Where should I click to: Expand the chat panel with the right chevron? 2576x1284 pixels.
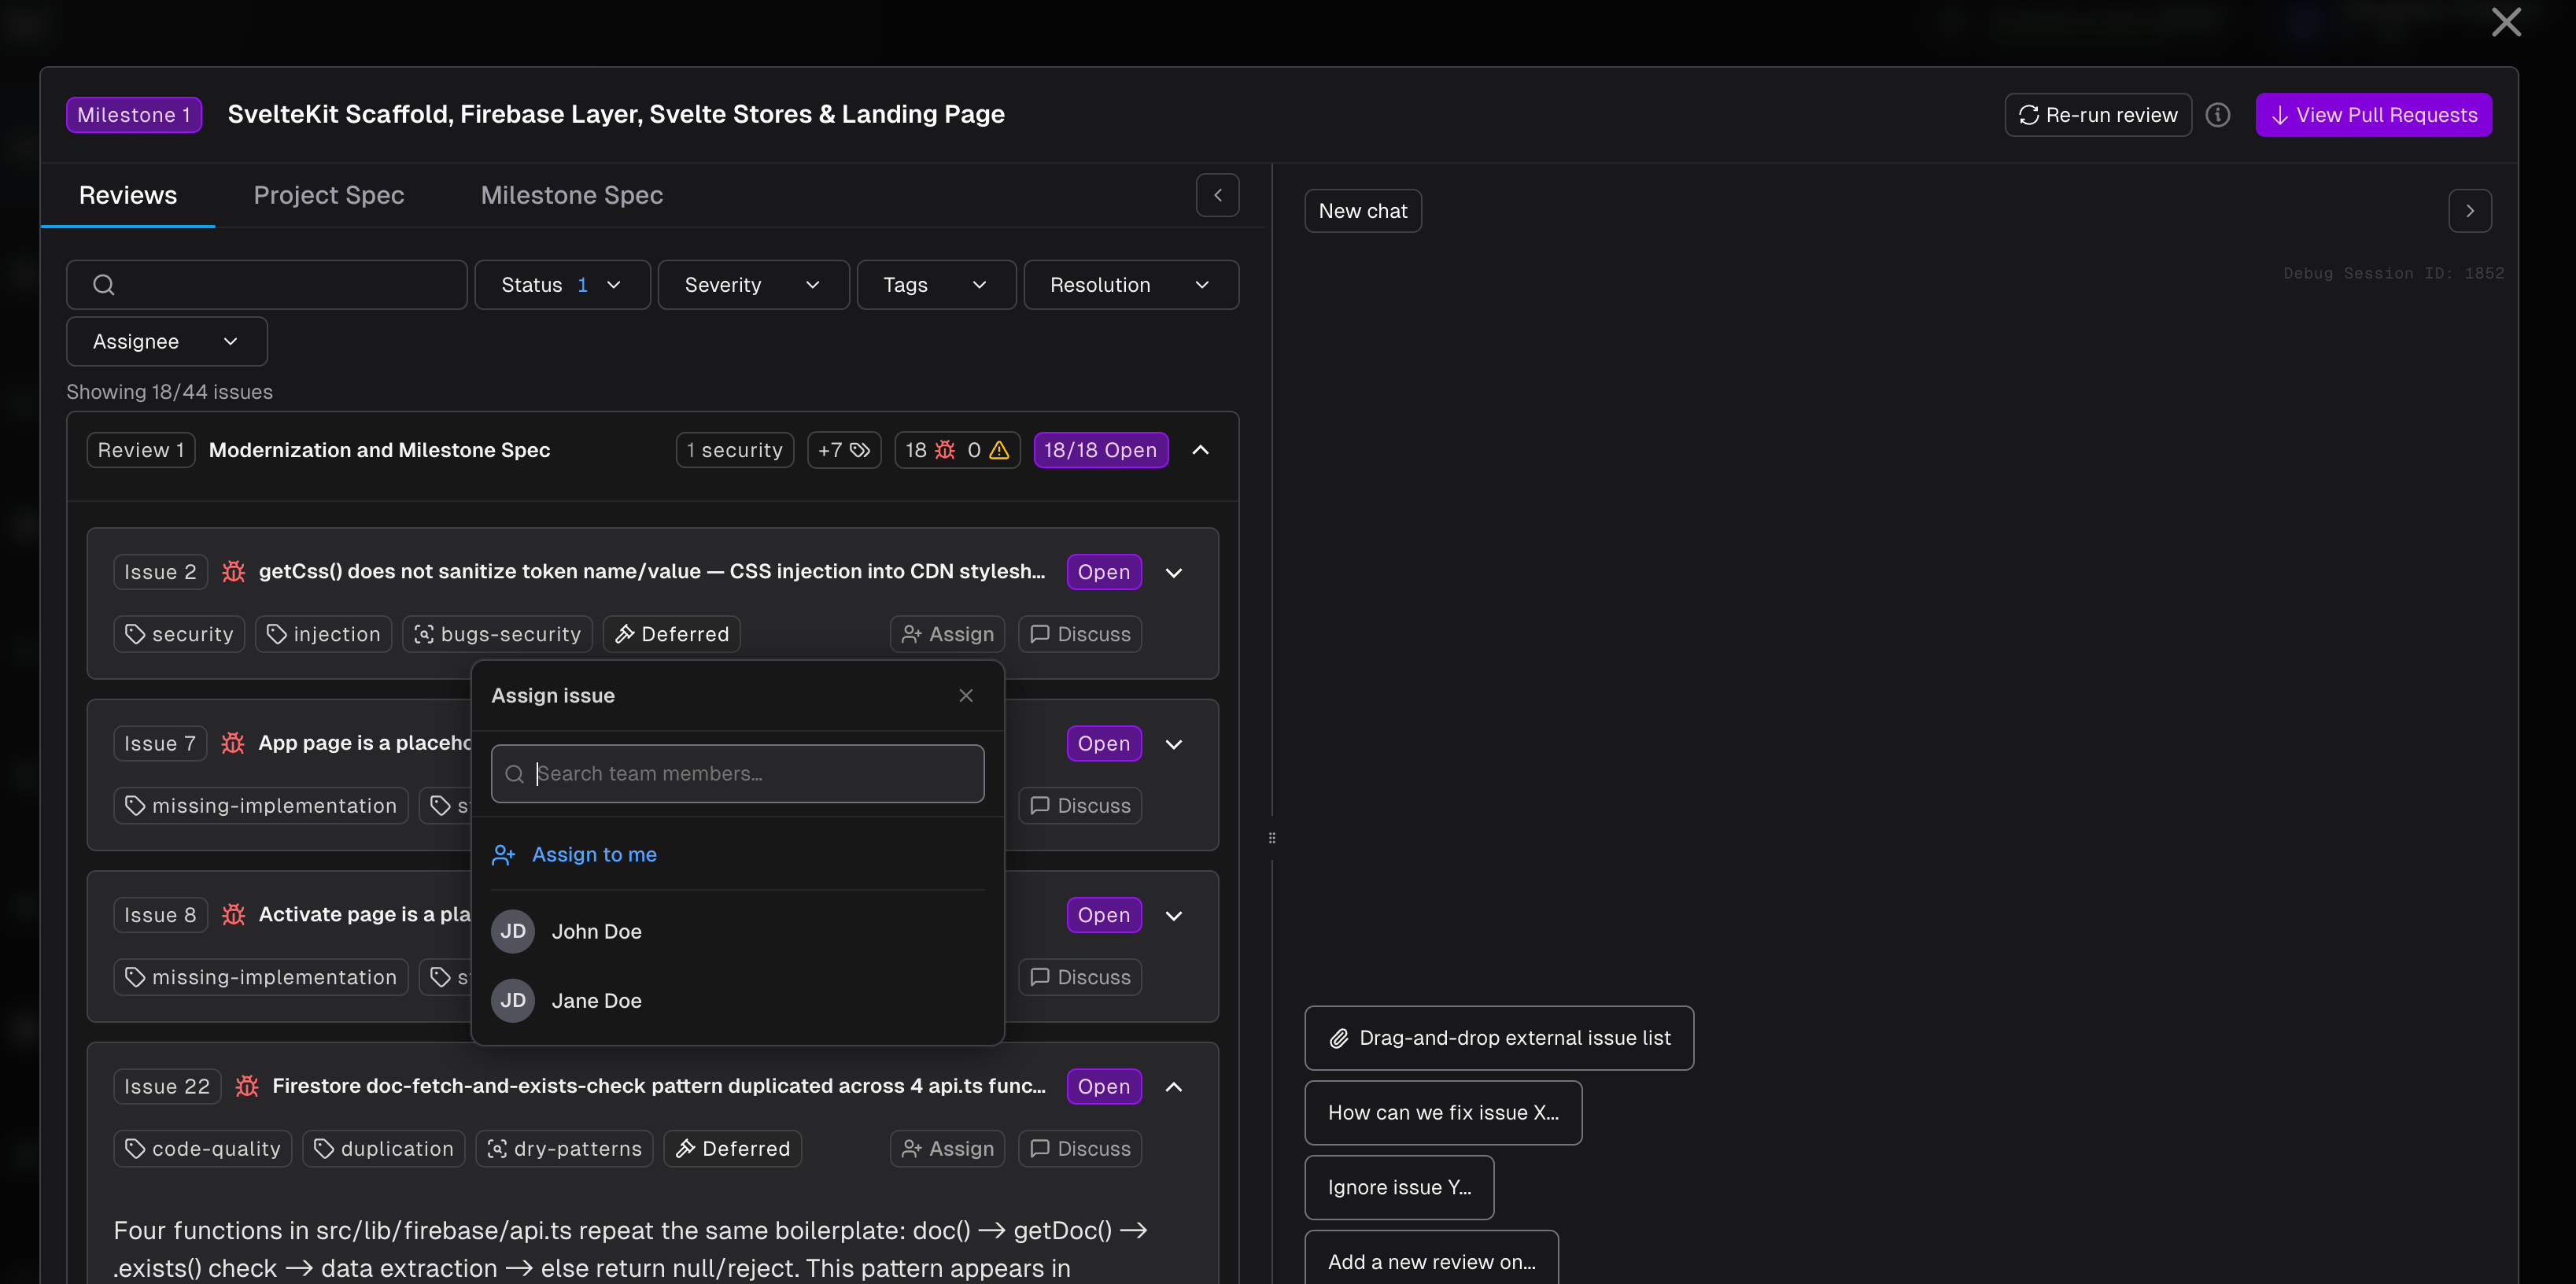2469,211
